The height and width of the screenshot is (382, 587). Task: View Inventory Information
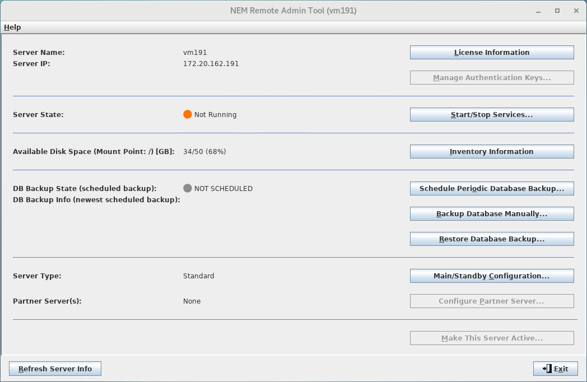coord(492,151)
